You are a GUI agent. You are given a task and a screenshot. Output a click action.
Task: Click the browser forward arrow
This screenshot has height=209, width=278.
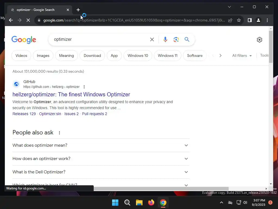click(x=20, y=20)
